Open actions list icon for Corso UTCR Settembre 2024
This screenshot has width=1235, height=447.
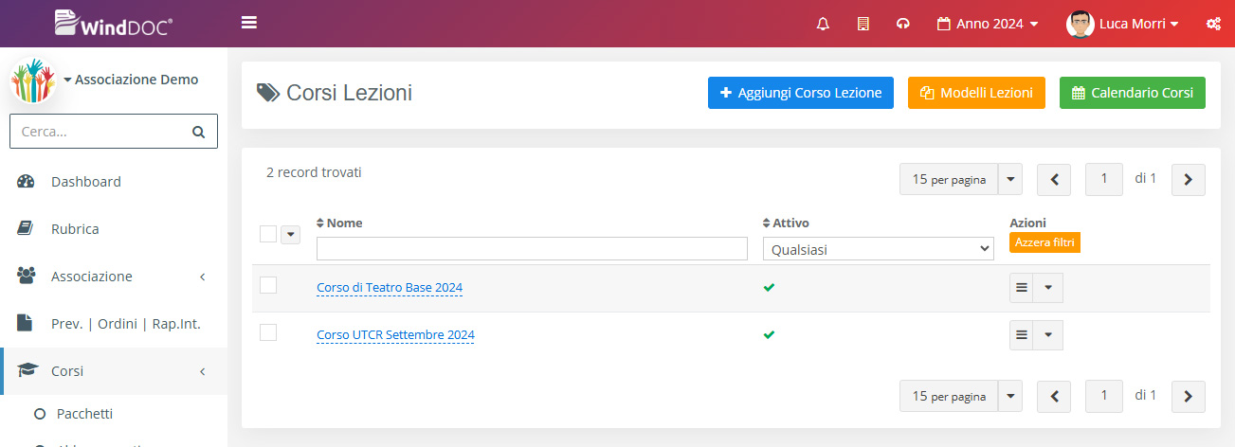pyautogui.click(x=1021, y=335)
